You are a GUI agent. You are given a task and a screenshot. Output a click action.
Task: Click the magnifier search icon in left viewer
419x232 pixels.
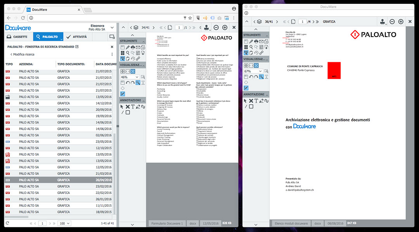pos(128,53)
